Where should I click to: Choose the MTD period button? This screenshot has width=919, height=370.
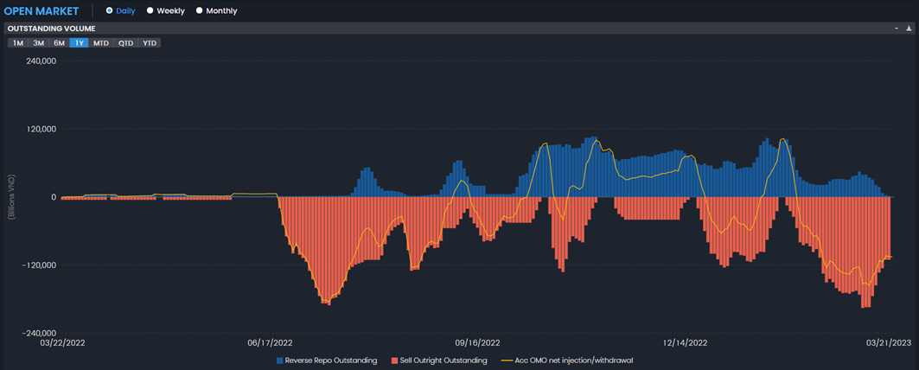pos(101,43)
